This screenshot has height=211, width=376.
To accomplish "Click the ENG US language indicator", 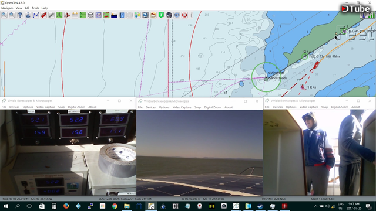I will 341,206.
